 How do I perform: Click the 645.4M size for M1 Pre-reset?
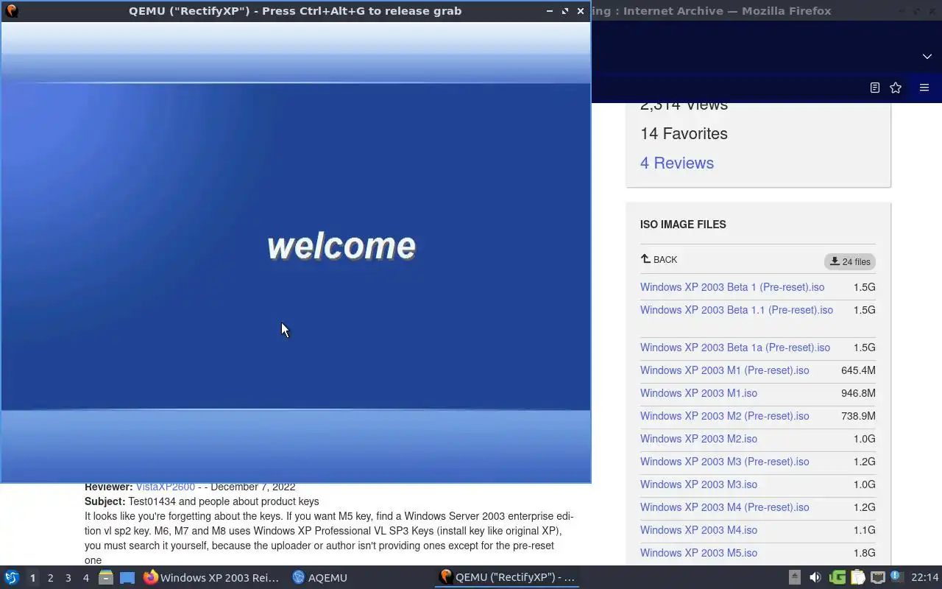(x=858, y=370)
